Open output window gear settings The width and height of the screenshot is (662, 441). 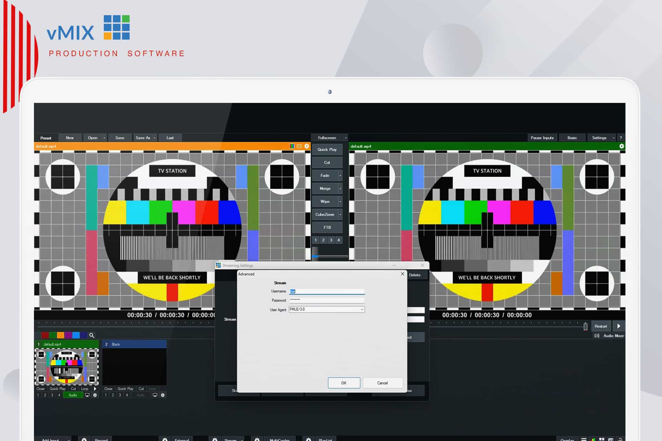point(622,146)
